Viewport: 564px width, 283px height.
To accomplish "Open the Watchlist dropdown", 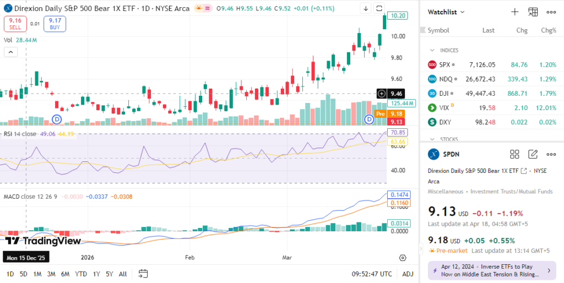I will pos(446,12).
